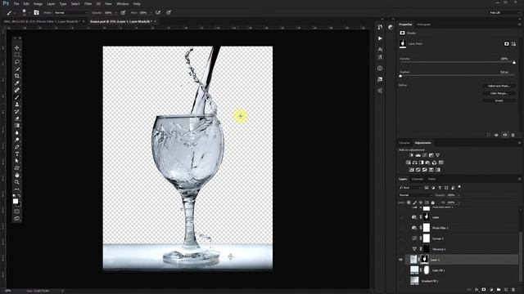The image size is (524, 294).
Task: Click the delete layer trash icon
Action: (513, 290)
